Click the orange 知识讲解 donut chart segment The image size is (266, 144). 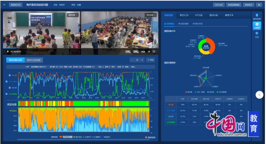click(211, 46)
